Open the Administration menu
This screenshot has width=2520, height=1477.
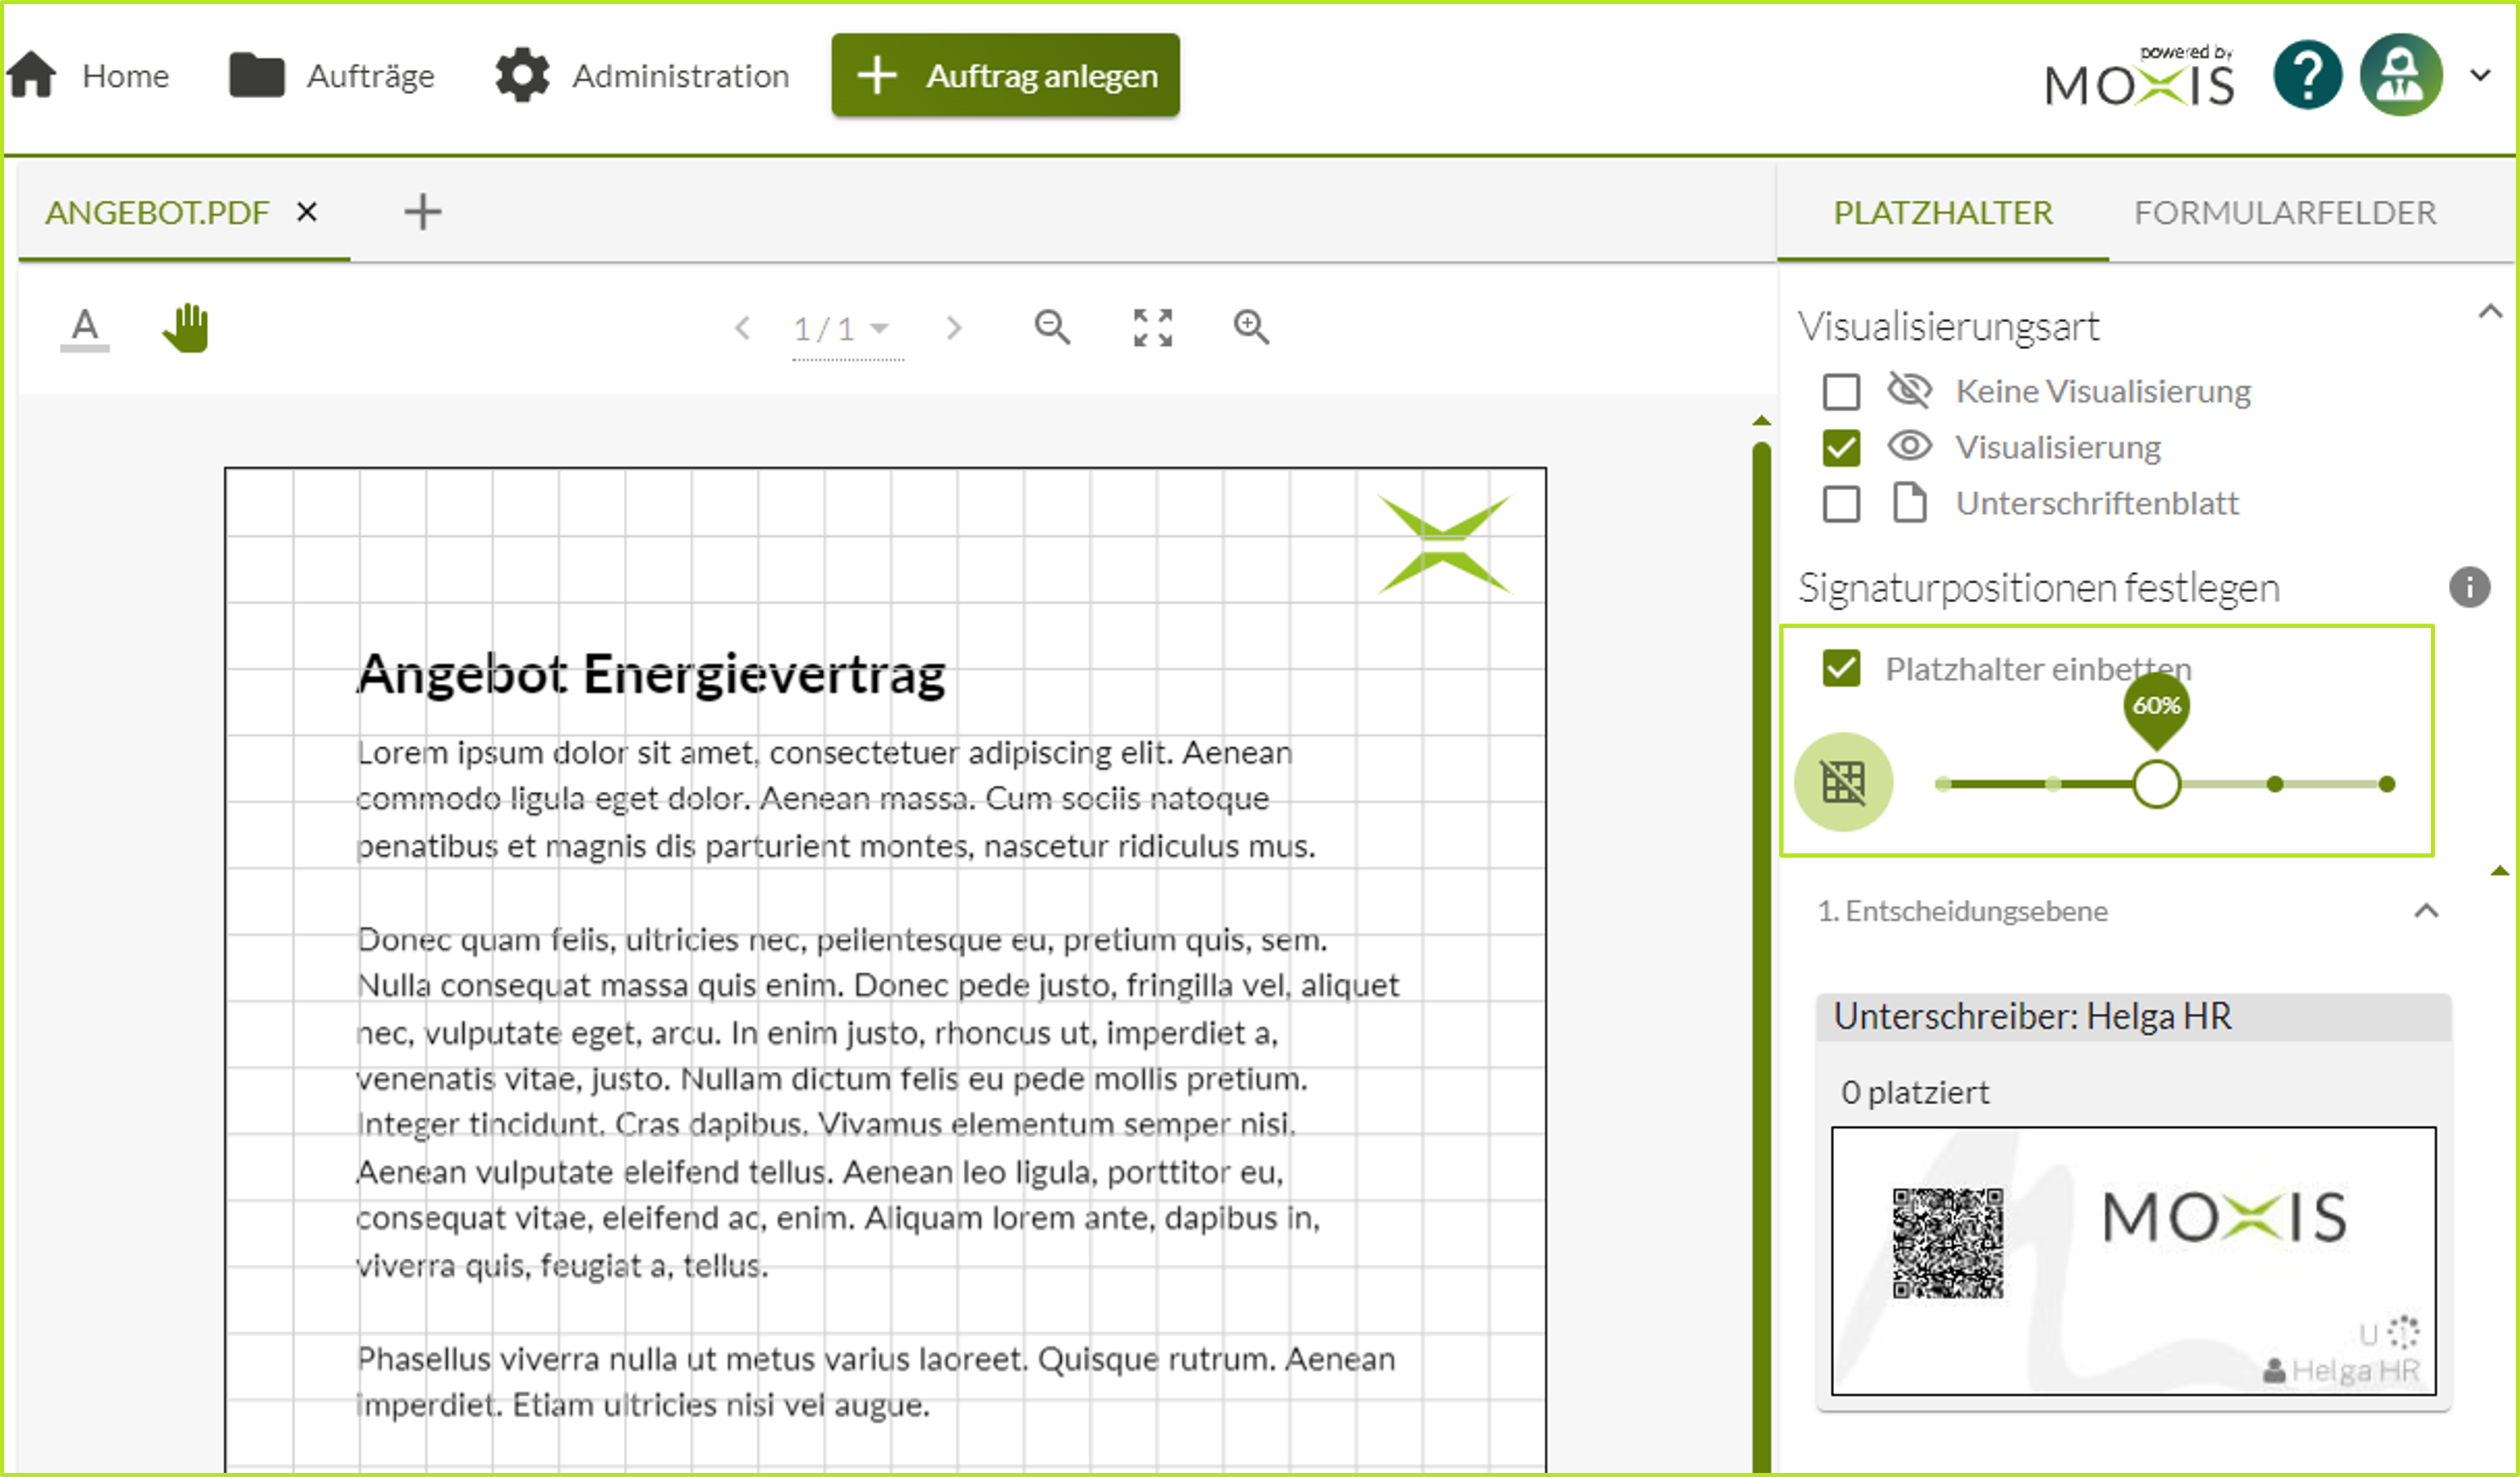point(642,76)
